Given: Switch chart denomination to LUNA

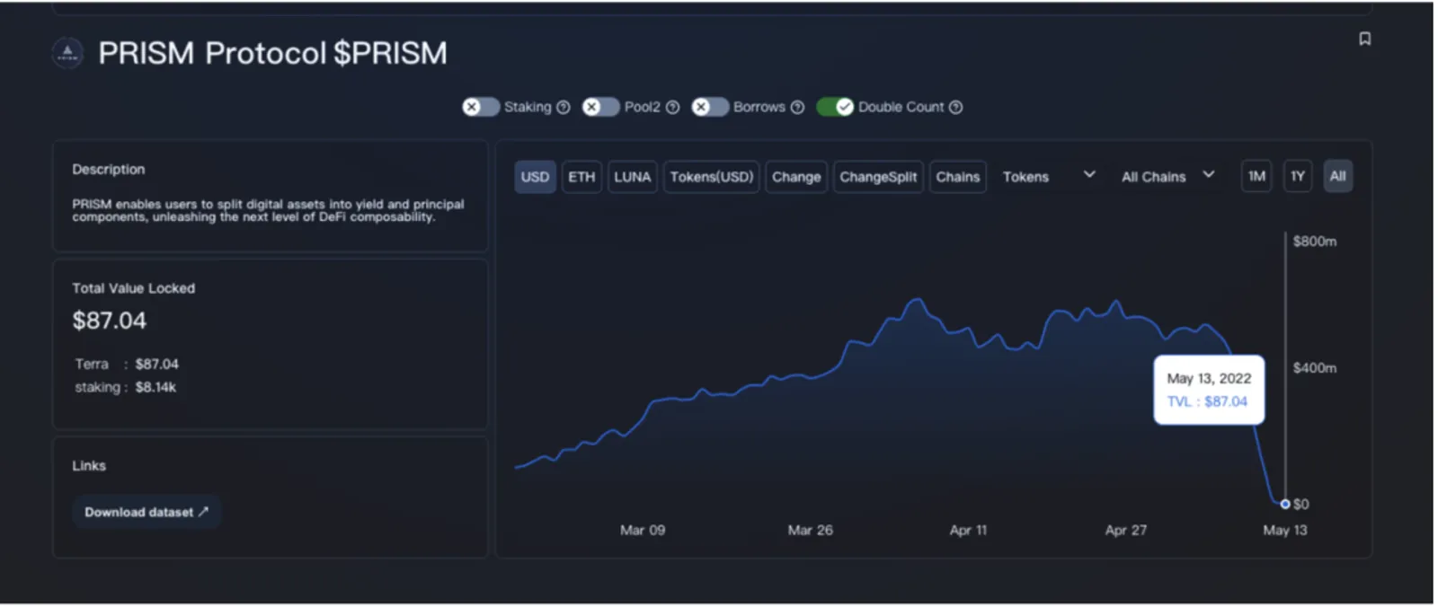Looking at the screenshot, I should tap(633, 177).
